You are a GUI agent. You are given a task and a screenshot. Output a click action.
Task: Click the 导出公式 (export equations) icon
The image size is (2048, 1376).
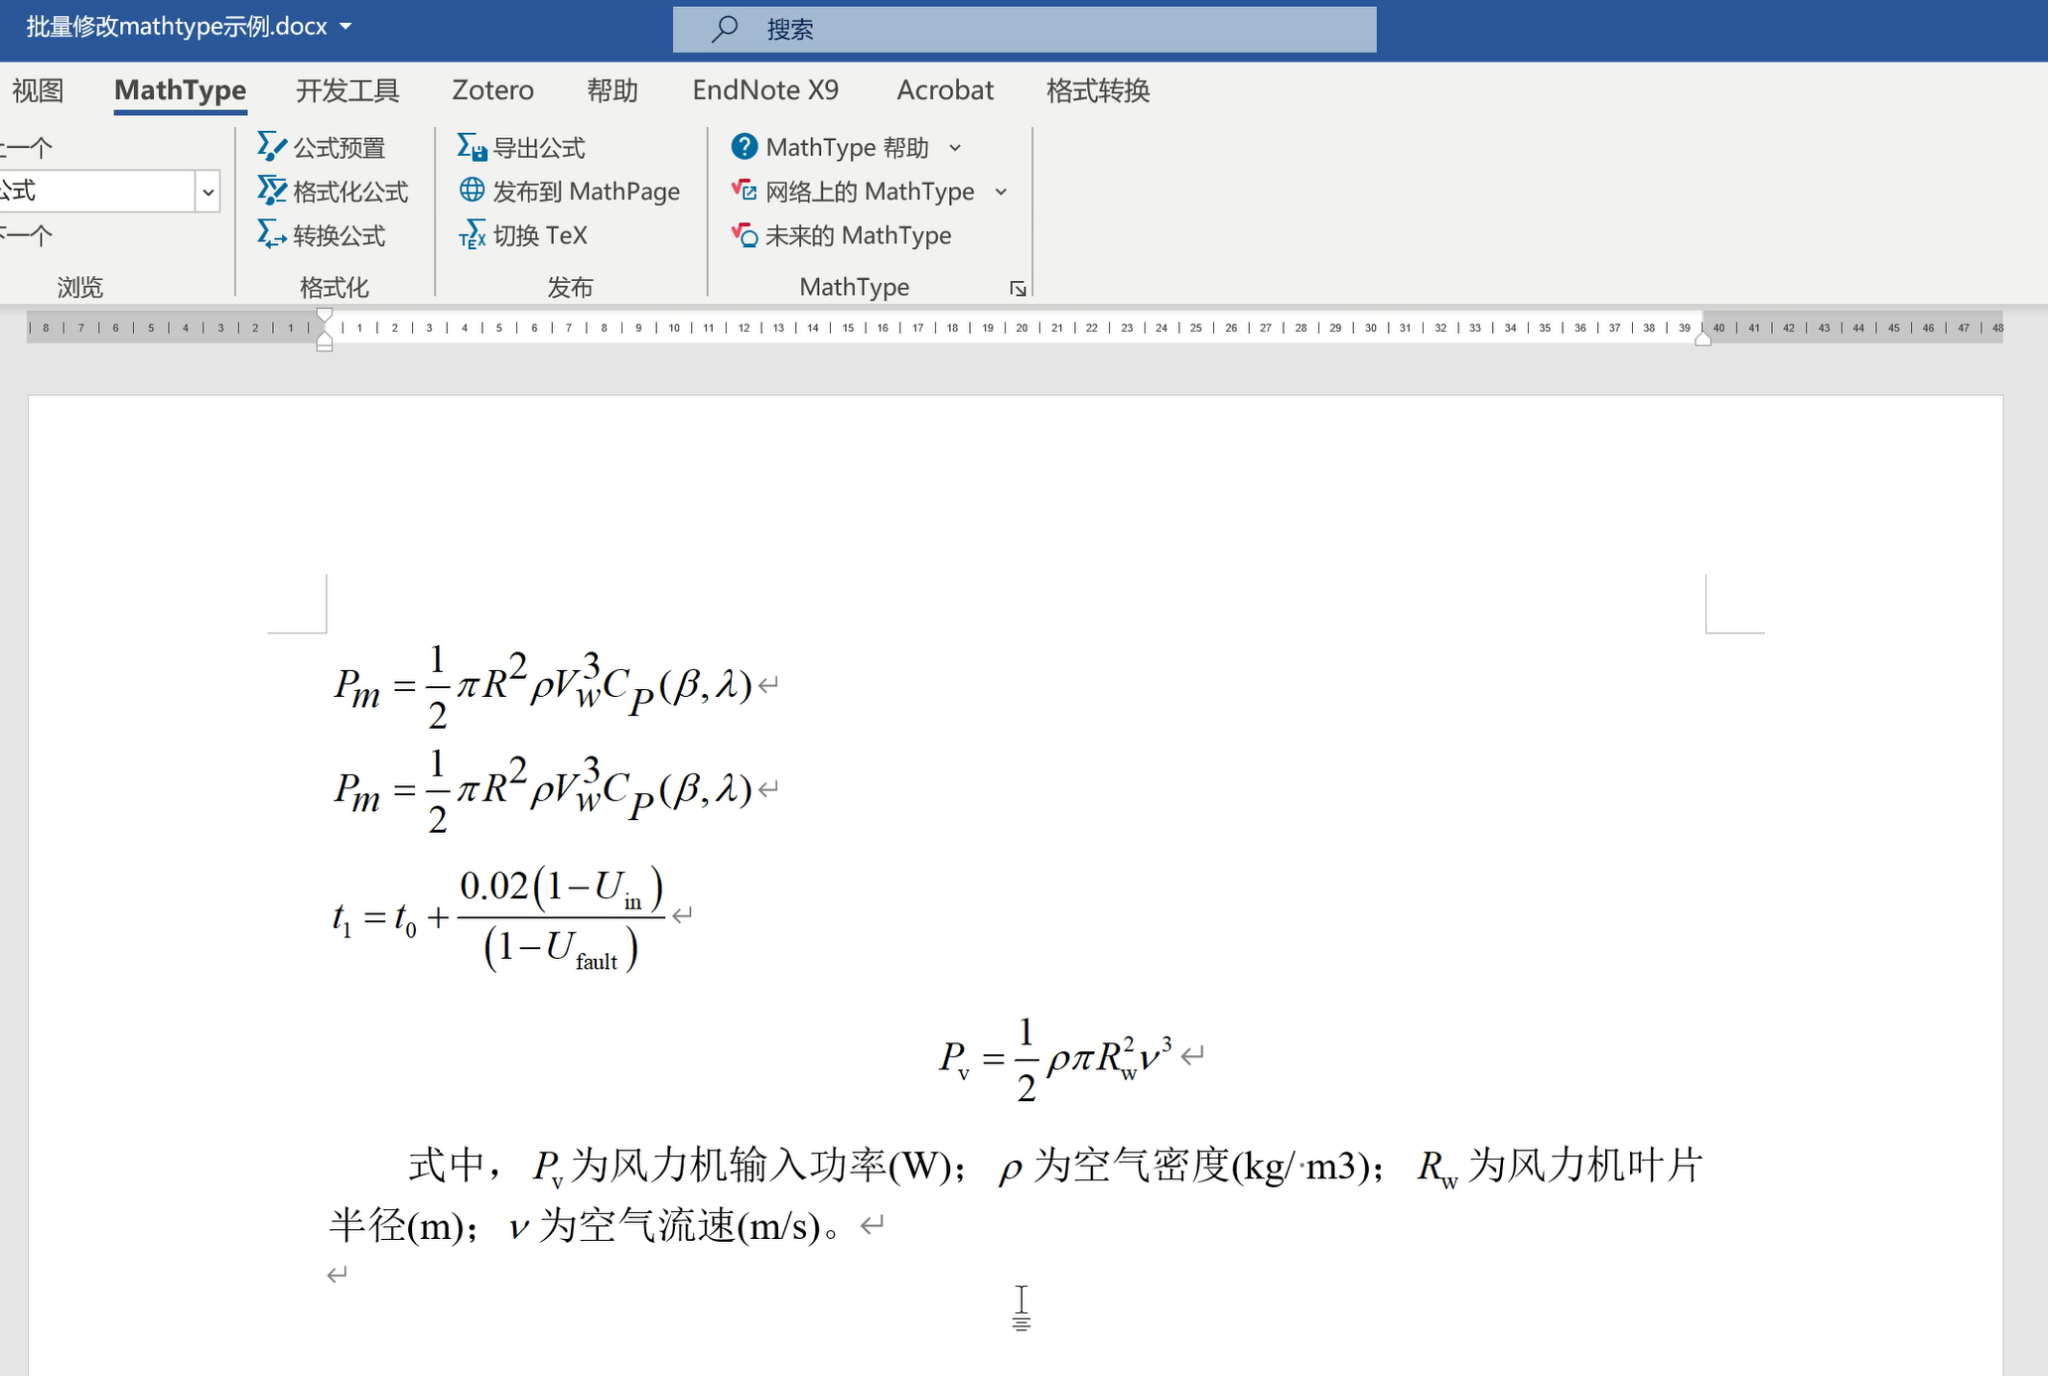pos(472,147)
